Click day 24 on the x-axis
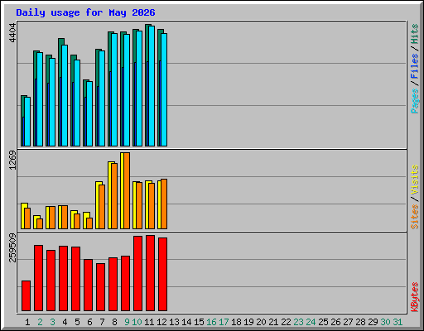Image resolution: width=424 pixels, height=331 pixels. (311, 322)
